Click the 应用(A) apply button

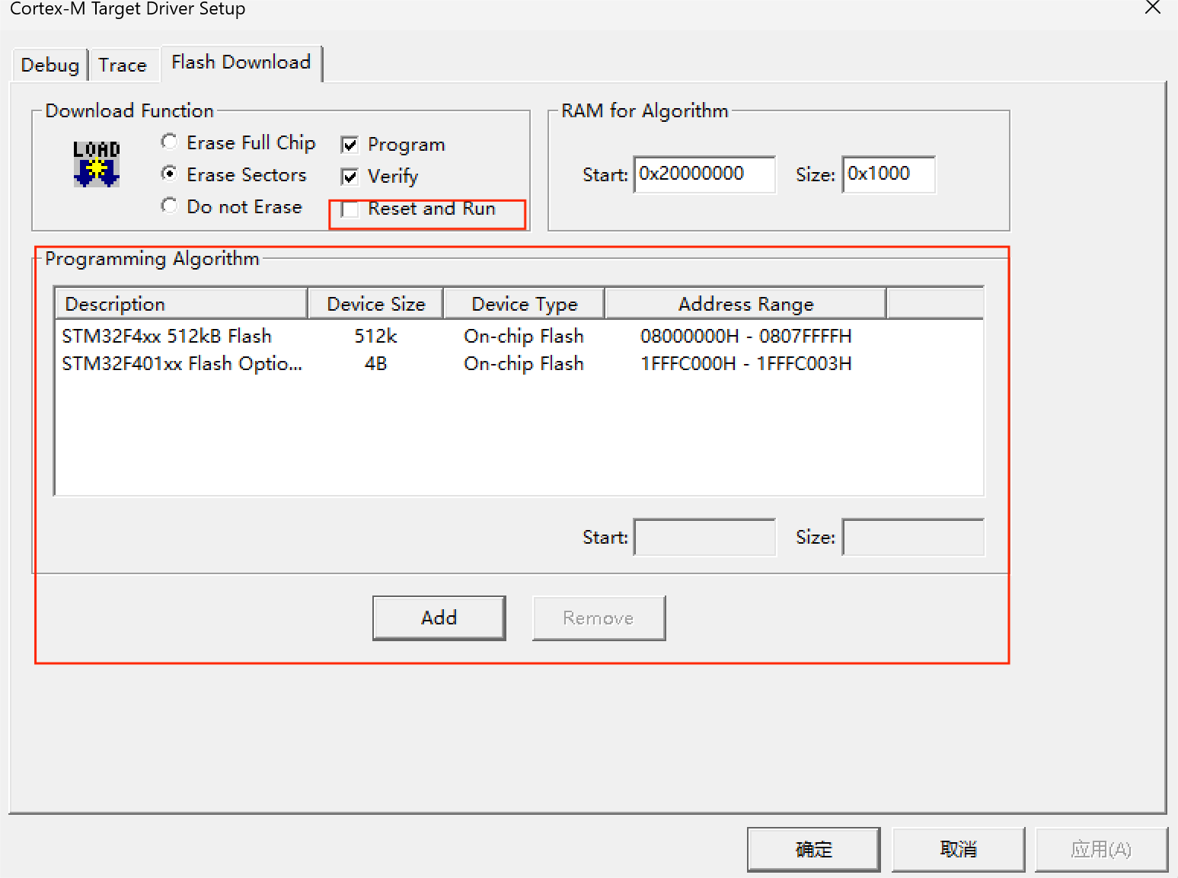coord(1101,849)
